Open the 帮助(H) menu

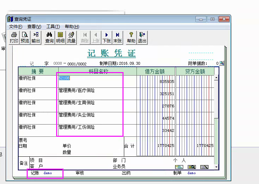coord(72,27)
